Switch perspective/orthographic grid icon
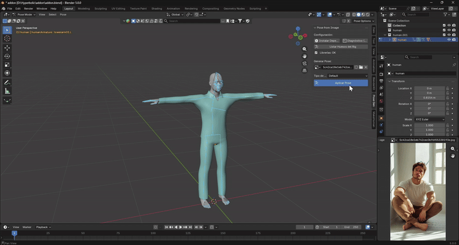Viewport: 459px width, 245px height. [x=305, y=70]
